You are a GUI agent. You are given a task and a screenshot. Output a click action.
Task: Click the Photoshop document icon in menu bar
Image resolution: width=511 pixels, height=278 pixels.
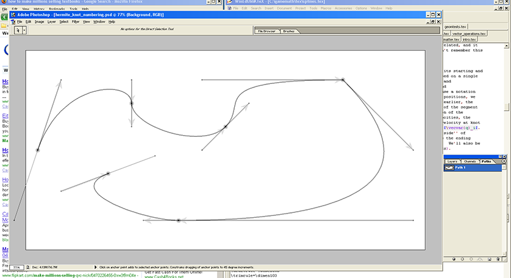[x=13, y=22]
